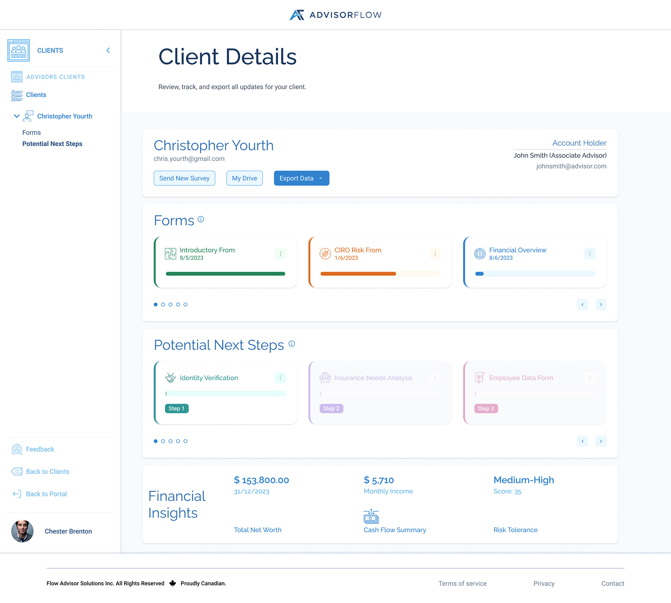The height and width of the screenshot is (603, 671).
Task: Click the Send New Survey button
Action: 184,178
